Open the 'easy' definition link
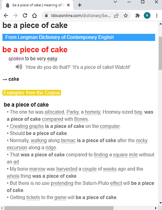Image resolution: width=162 pixels, height=210 pixels. (52, 59)
